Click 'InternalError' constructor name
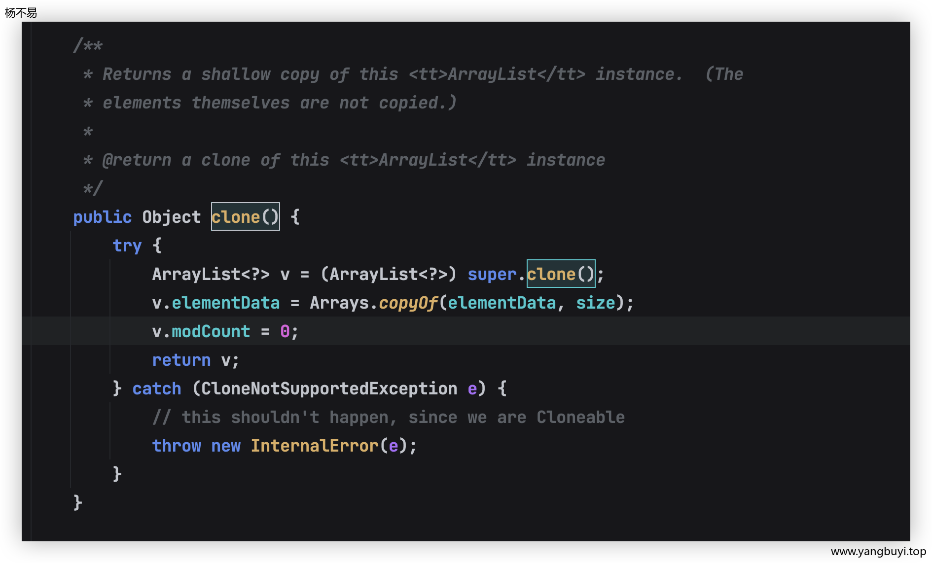This screenshot has width=932, height=563. pos(315,445)
